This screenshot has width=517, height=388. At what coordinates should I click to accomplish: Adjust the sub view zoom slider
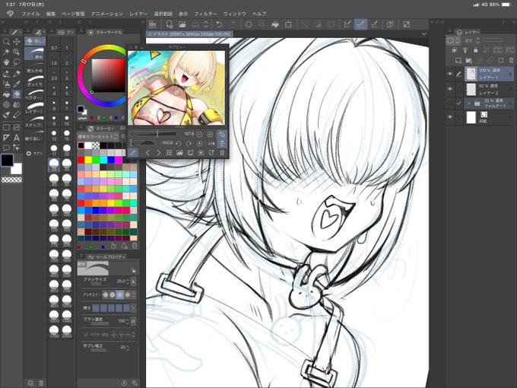154,134
